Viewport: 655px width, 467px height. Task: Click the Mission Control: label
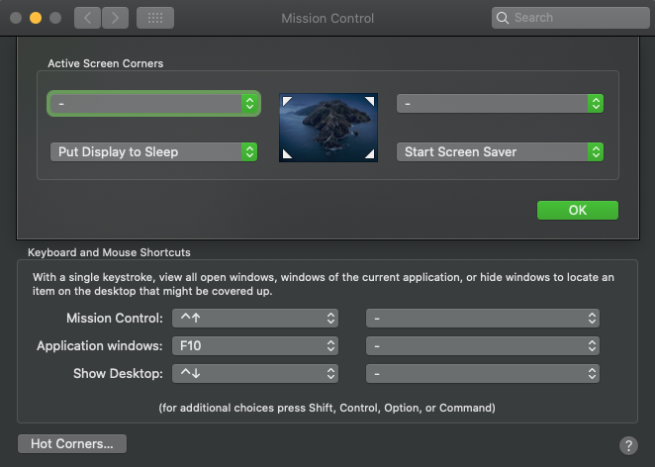click(x=115, y=319)
